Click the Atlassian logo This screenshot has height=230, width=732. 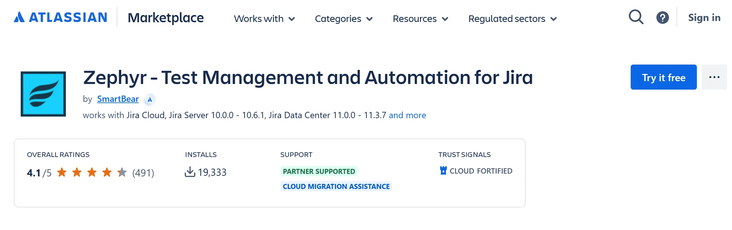tap(61, 17)
